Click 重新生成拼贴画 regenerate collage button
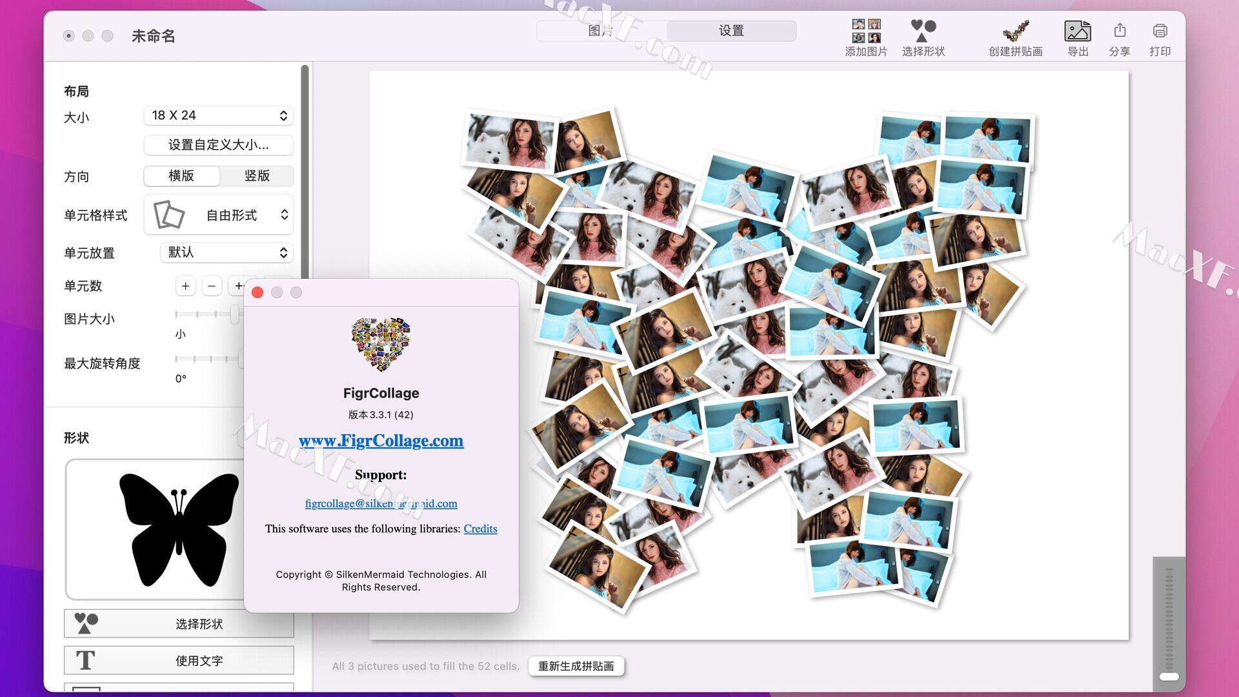The width and height of the screenshot is (1239, 697). coord(576,666)
